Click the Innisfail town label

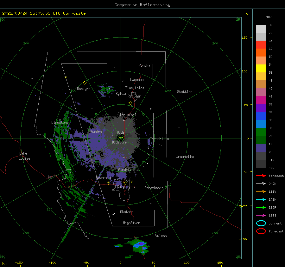128,115
